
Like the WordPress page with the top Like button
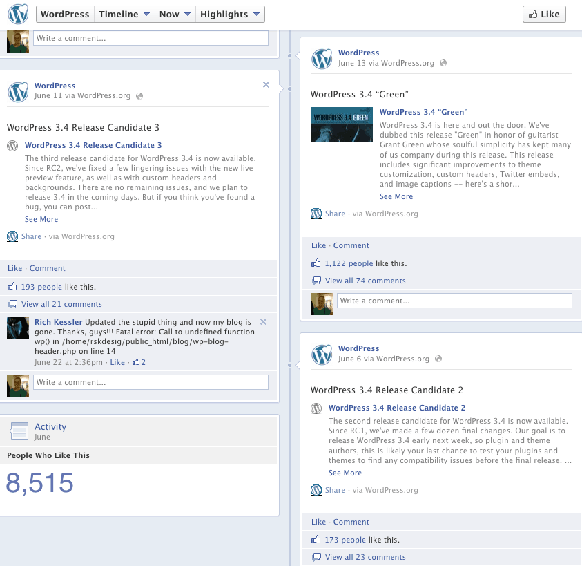[544, 14]
